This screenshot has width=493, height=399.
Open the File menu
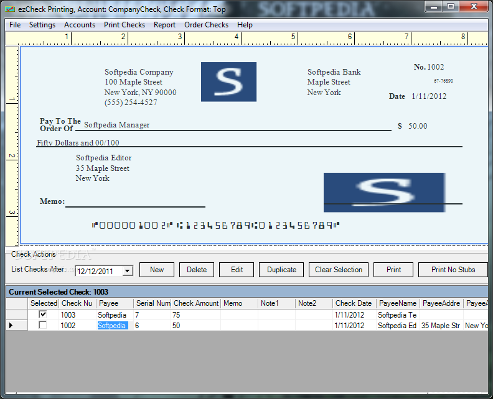[15, 25]
